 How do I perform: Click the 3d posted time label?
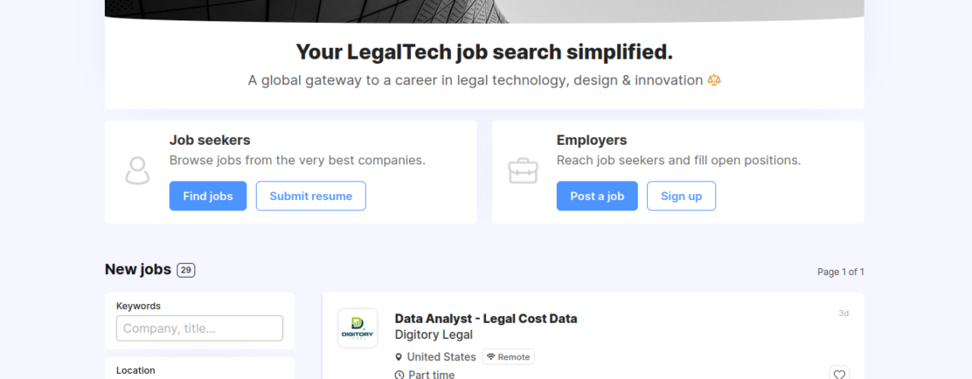(843, 313)
